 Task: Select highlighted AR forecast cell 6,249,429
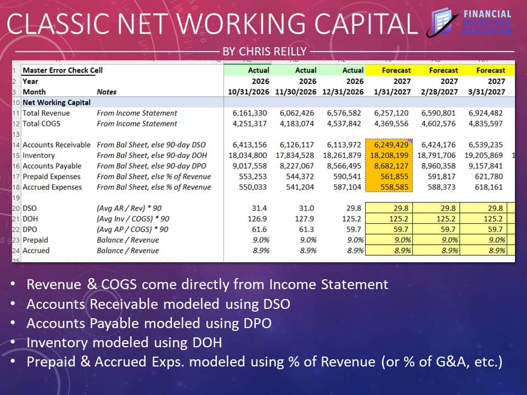389,145
